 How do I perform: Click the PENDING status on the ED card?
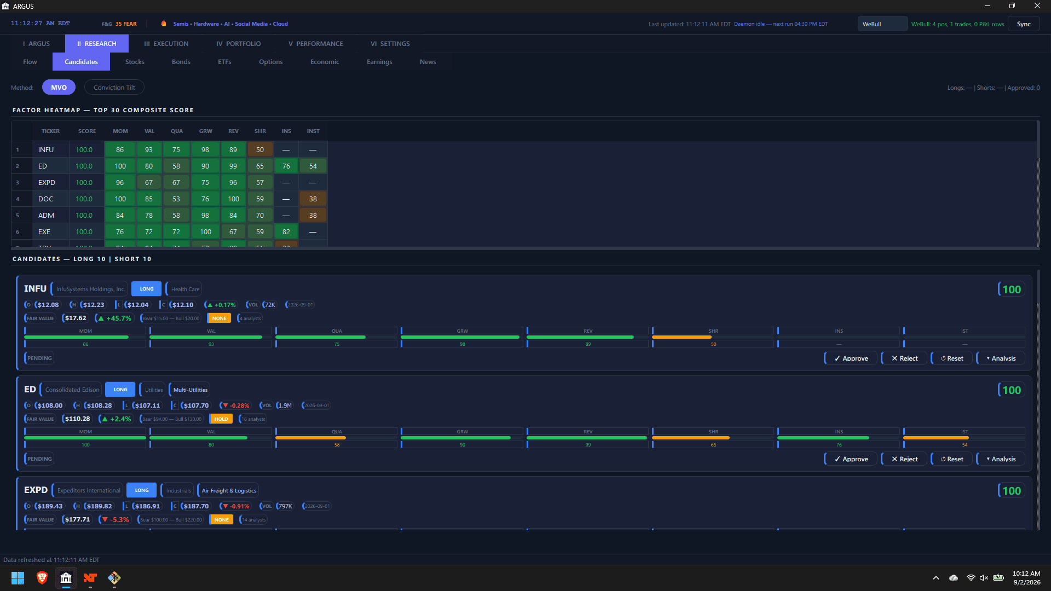tap(39, 459)
